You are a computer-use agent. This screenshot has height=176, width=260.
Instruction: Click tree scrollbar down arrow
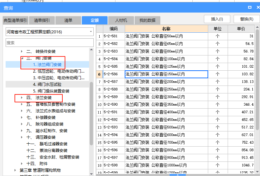(91, 174)
